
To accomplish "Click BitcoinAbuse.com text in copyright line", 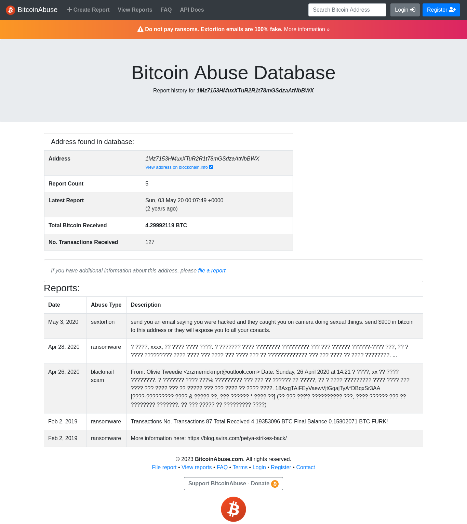I will 219,459.
